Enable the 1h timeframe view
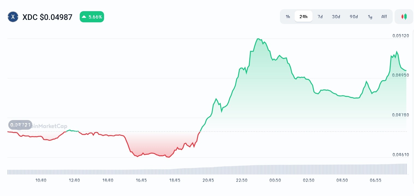The height and width of the screenshot is (196, 414). [288, 17]
